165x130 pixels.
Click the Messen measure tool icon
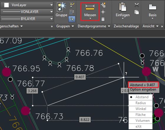[90, 7]
